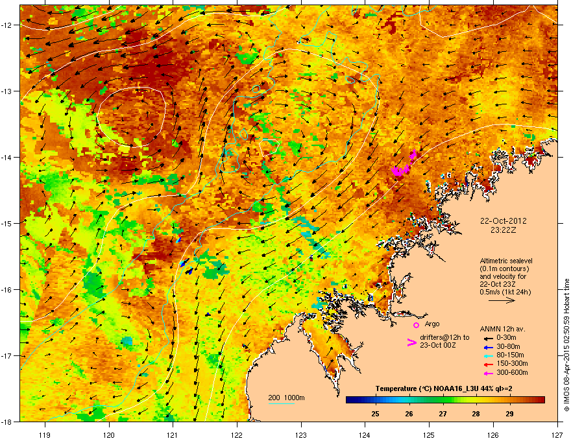Click the color bar tick label 29
Image resolution: width=571 pixels, height=441 pixels.
[510, 414]
